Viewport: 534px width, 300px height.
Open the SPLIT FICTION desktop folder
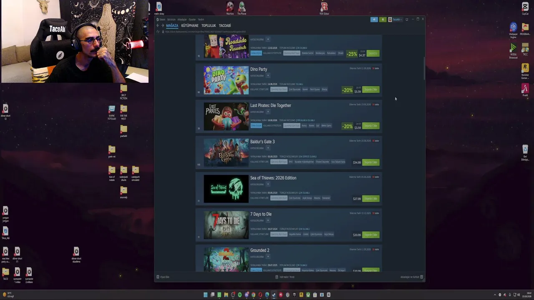(123, 92)
